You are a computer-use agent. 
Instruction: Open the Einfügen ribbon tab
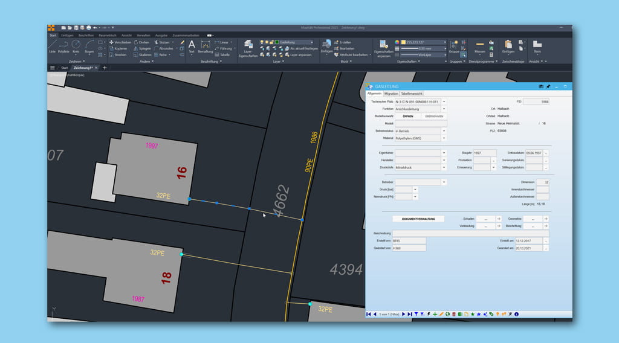point(67,35)
